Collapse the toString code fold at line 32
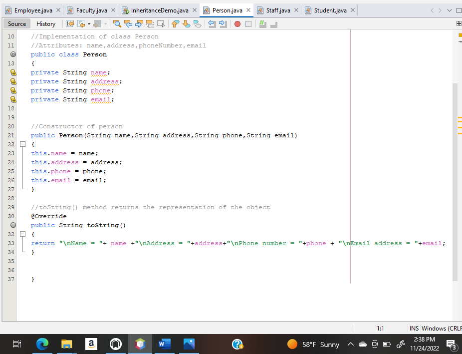Viewport: 462px width, 354px height. (23, 234)
